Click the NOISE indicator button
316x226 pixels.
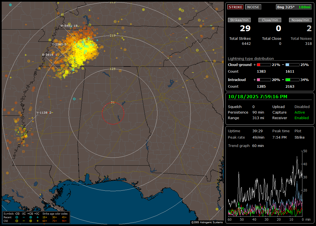[253, 7]
